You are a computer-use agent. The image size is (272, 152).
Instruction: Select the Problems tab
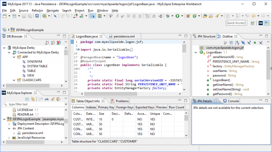pyautogui.click(x=120, y=101)
